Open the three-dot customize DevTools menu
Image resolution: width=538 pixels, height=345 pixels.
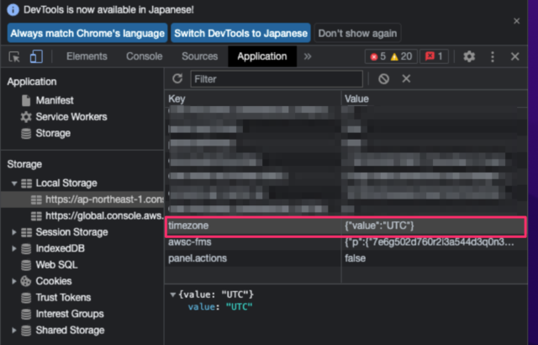pyautogui.click(x=493, y=56)
